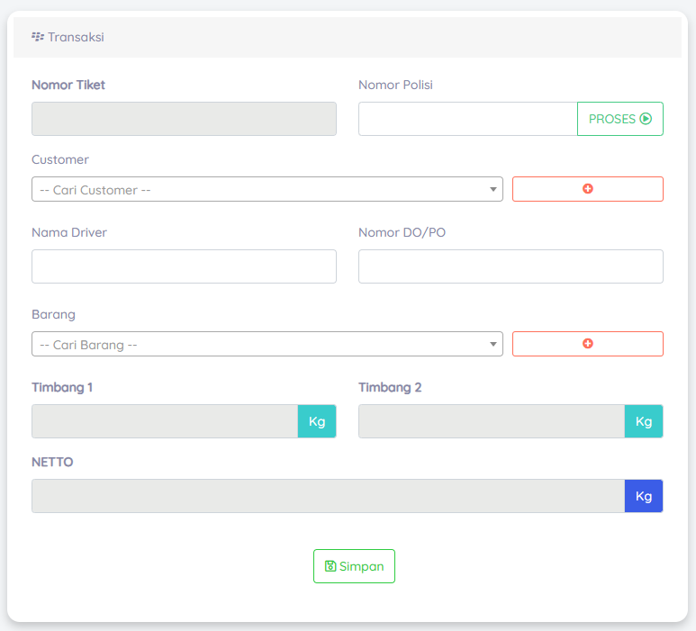Click the Barang label
The height and width of the screenshot is (631, 696).
(x=53, y=315)
